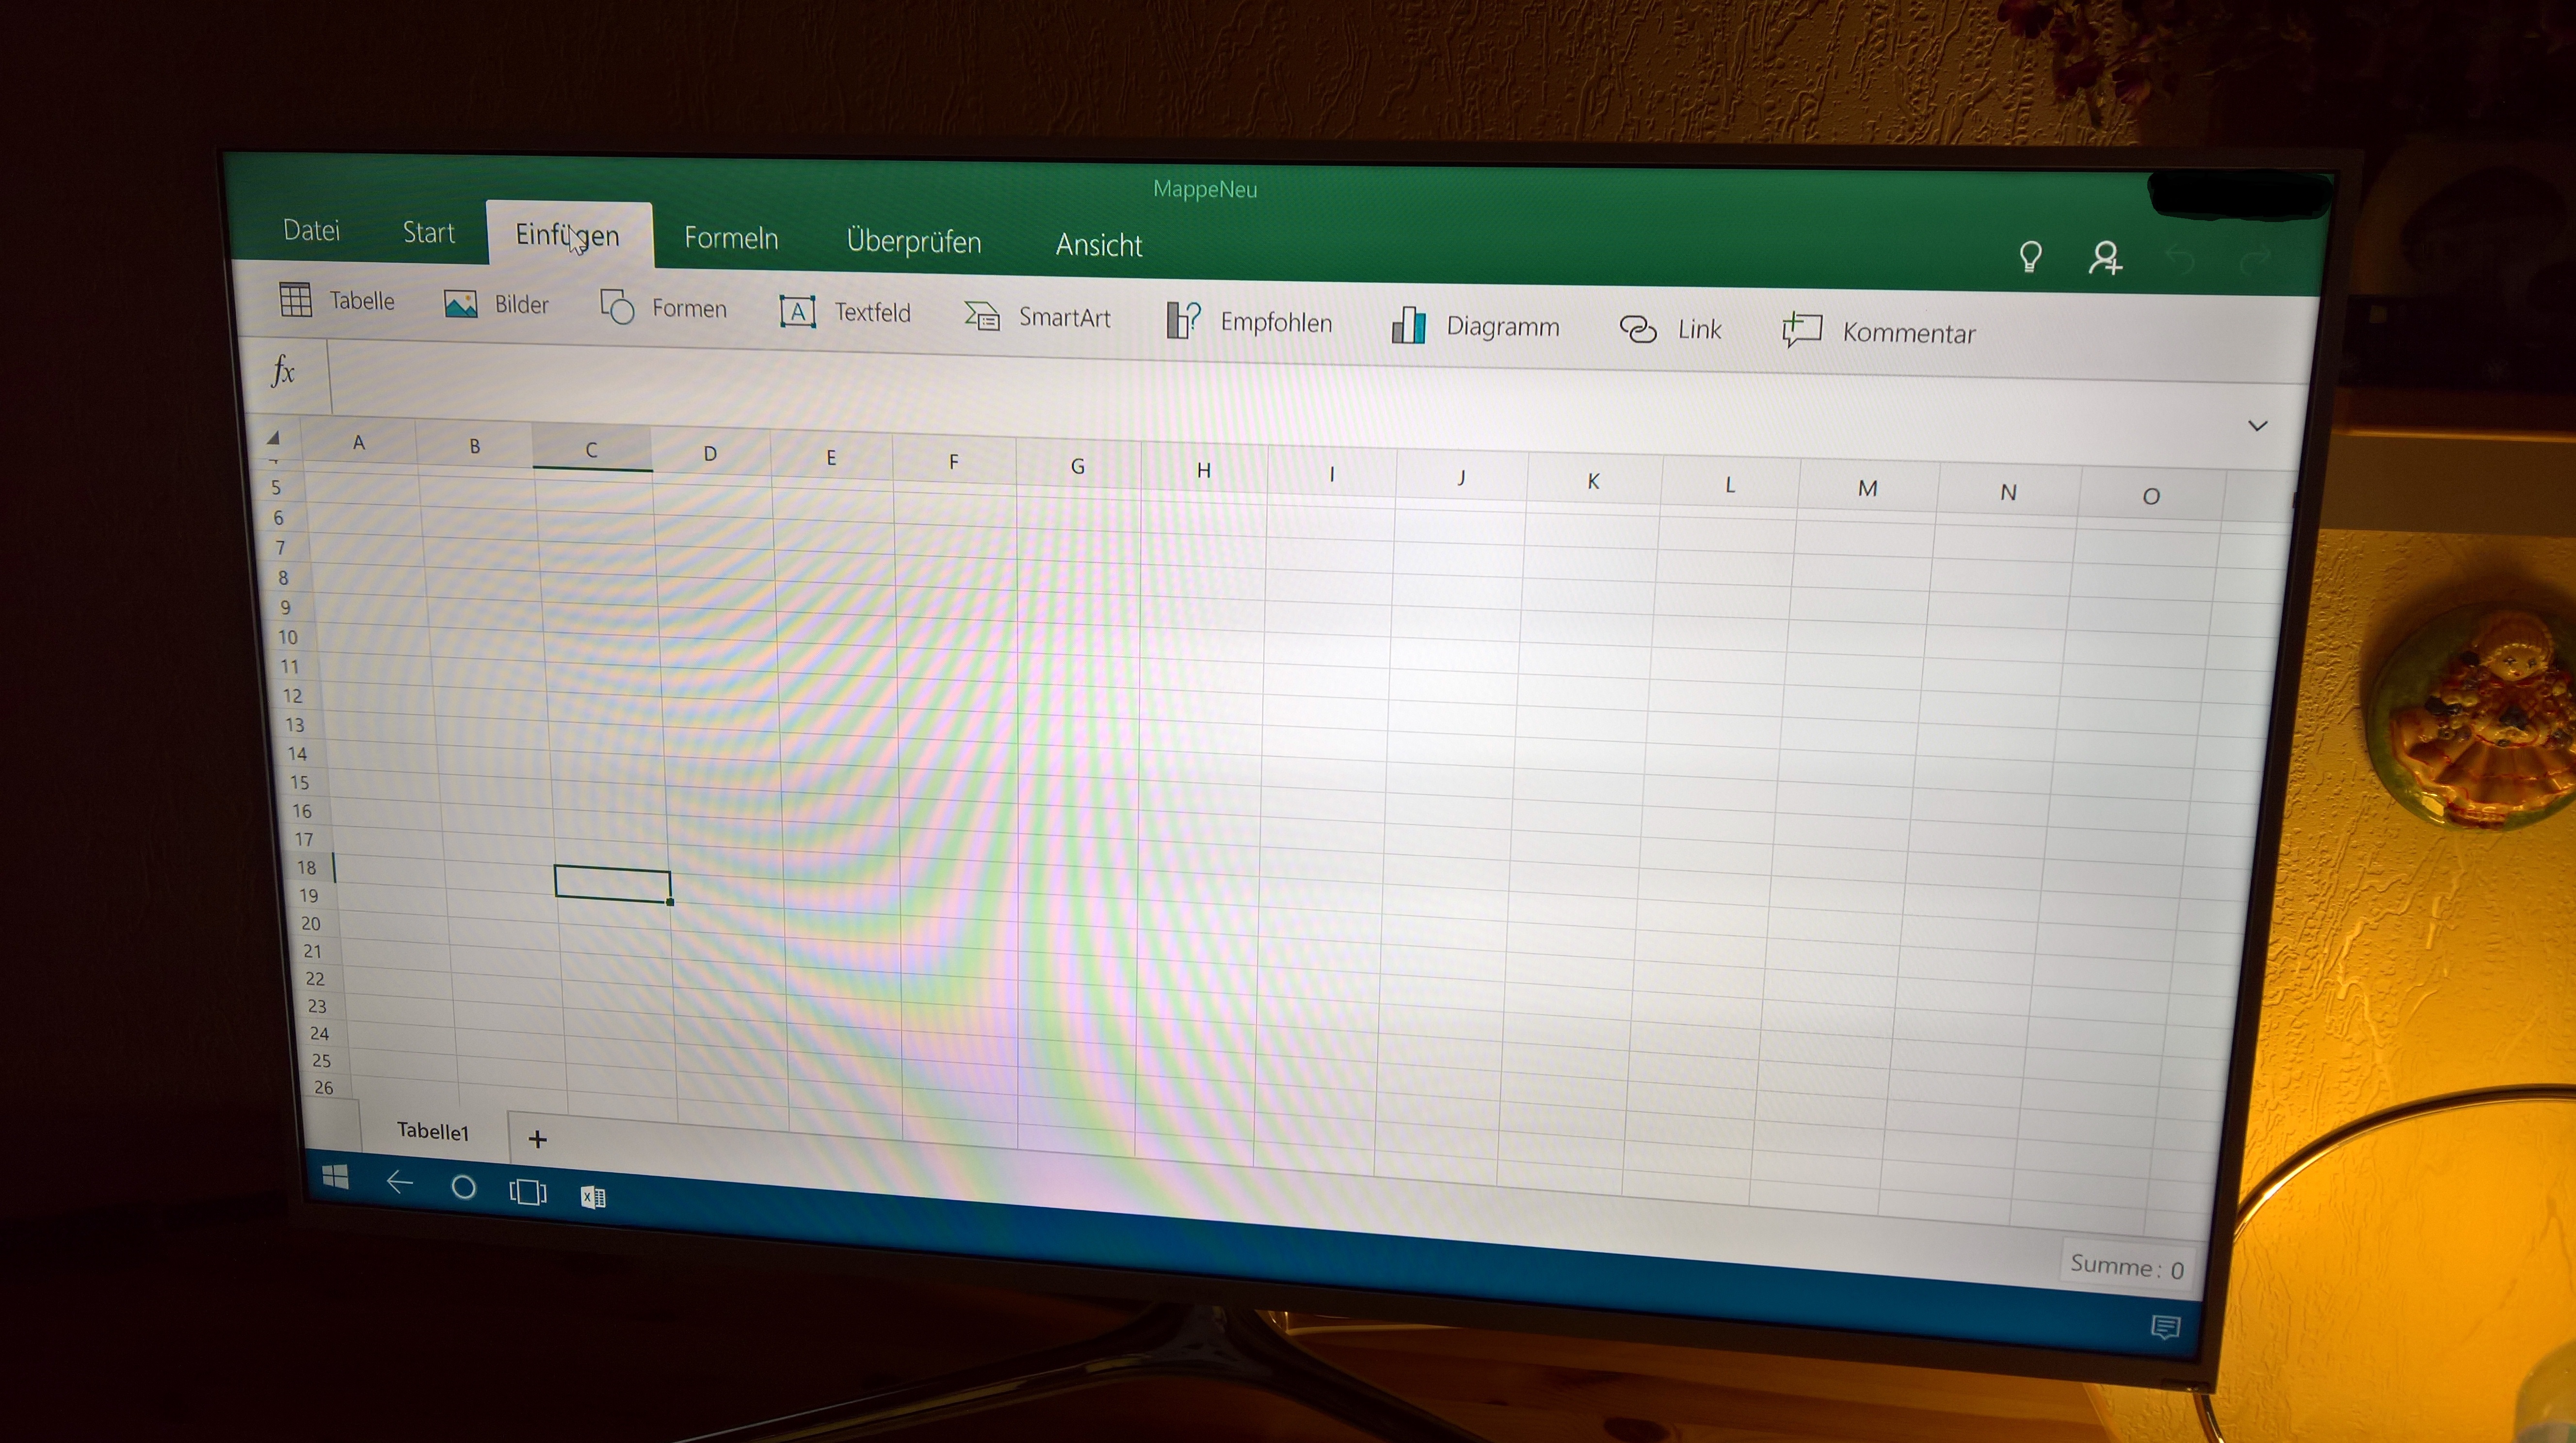The height and width of the screenshot is (1443, 2576).
Task: Open Empfohlen recommended charts
Action: (1249, 322)
